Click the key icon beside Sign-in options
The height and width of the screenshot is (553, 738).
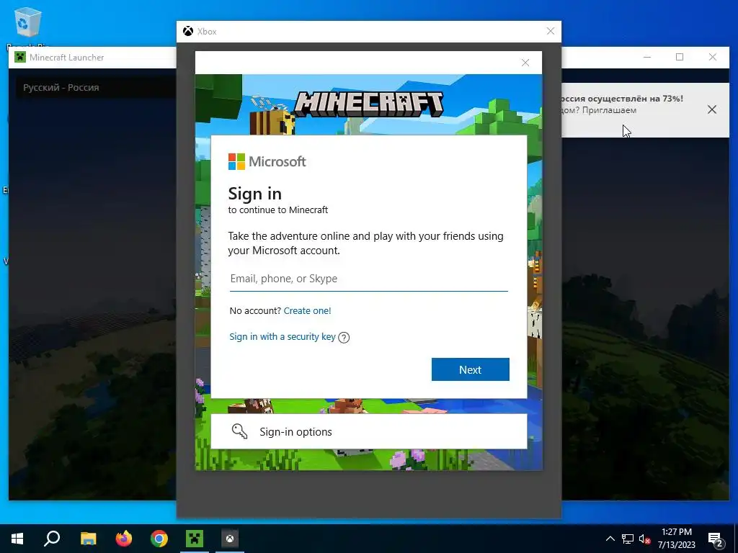tap(239, 431)
